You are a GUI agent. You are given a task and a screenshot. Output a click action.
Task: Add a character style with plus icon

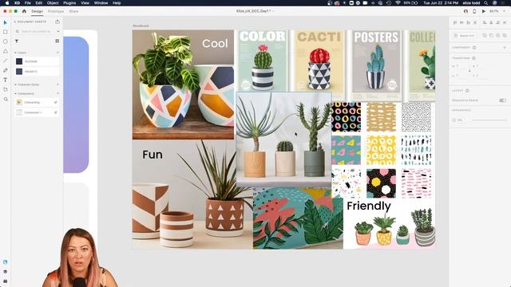(57, 85)
